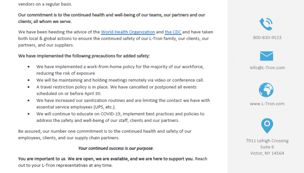The image size is (304, 173).
Task: Click the phone handset icon
Action: pos(266,24)
